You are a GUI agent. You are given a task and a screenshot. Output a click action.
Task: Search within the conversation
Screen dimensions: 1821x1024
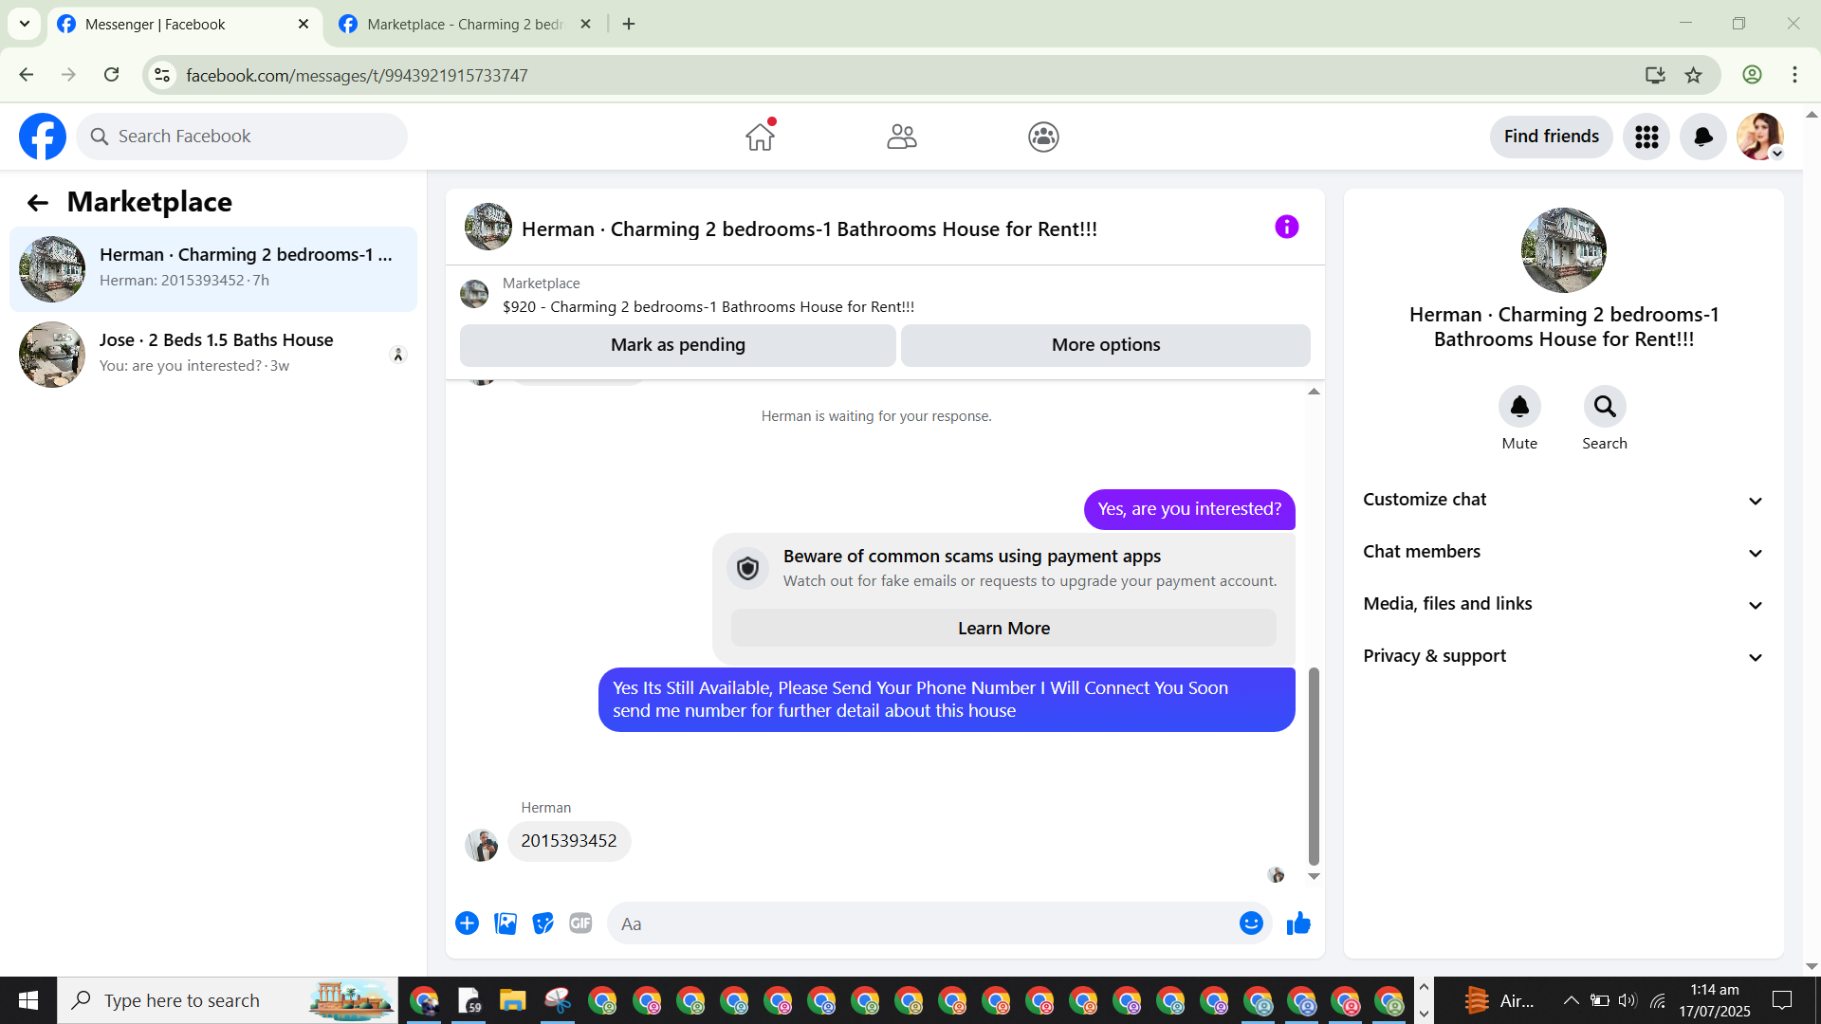(1605, 406)
